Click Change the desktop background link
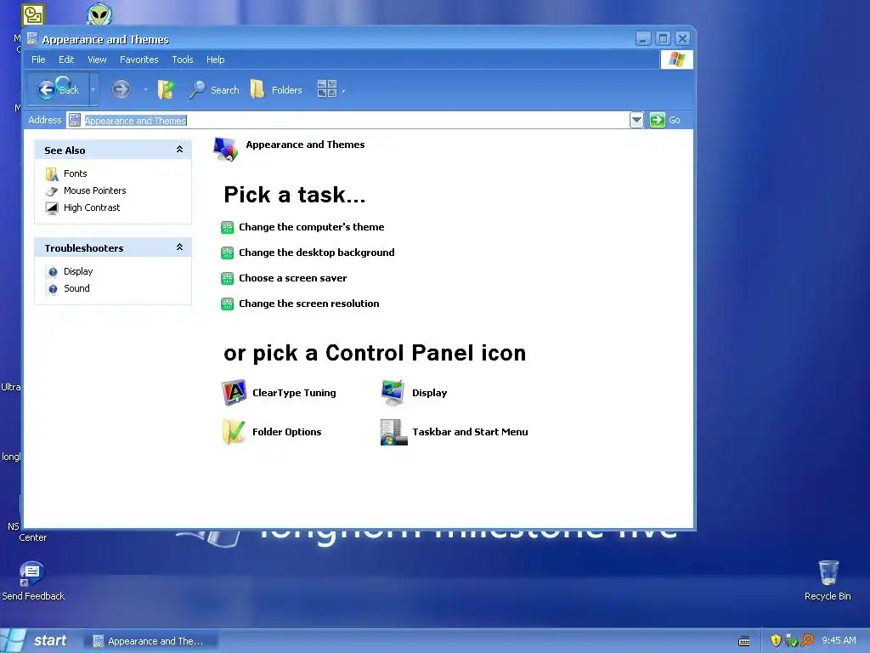This screenshot has height=653, width=870. click(317, 253)
